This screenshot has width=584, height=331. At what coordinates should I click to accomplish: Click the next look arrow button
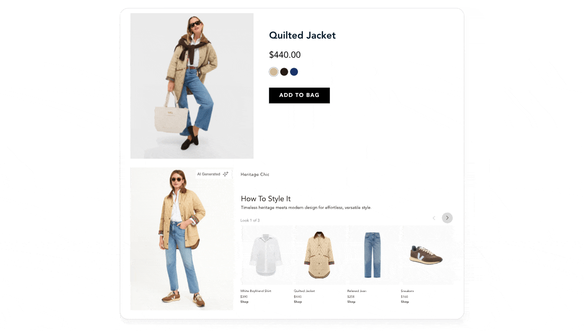447,218
